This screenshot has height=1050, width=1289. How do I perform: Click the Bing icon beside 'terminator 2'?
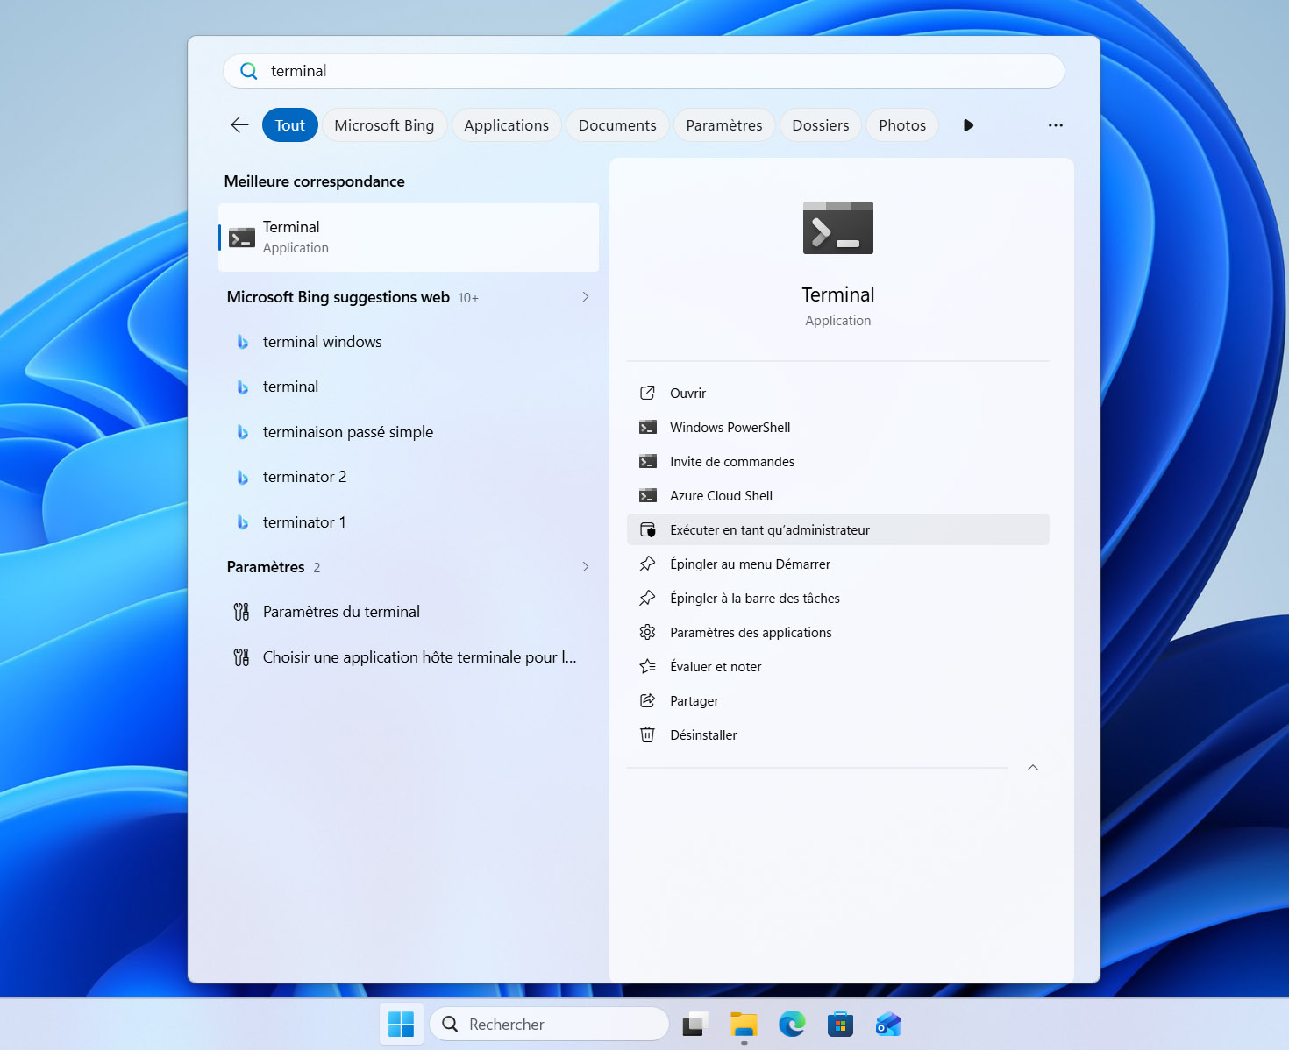[x=243, y=477]
